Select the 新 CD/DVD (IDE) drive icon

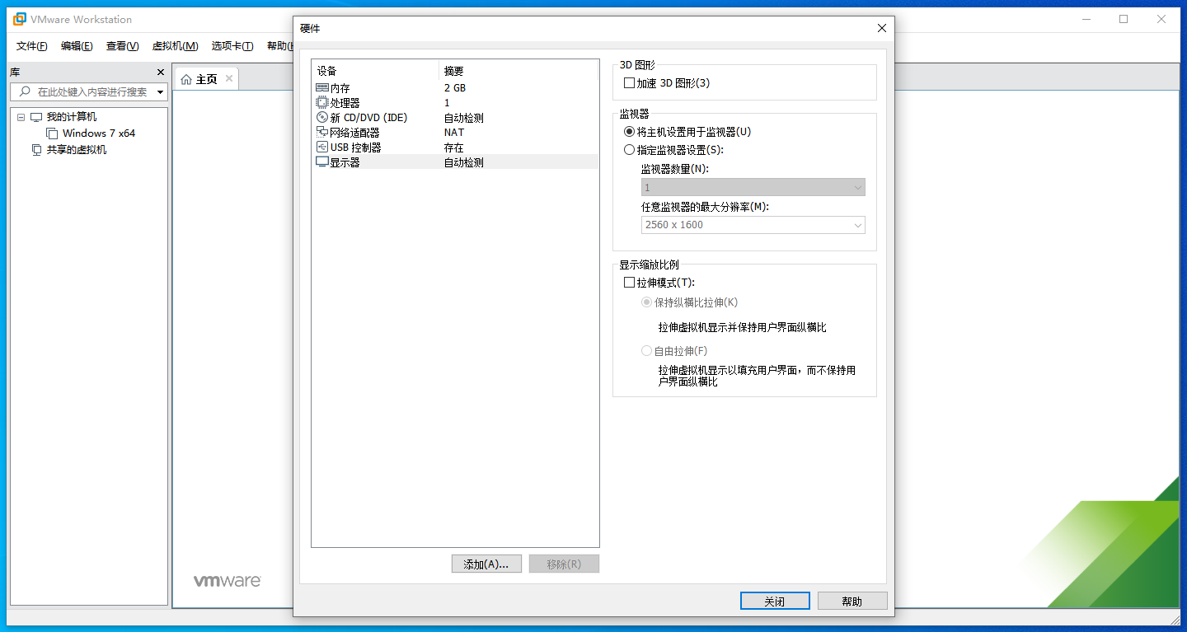click(322, 118)
